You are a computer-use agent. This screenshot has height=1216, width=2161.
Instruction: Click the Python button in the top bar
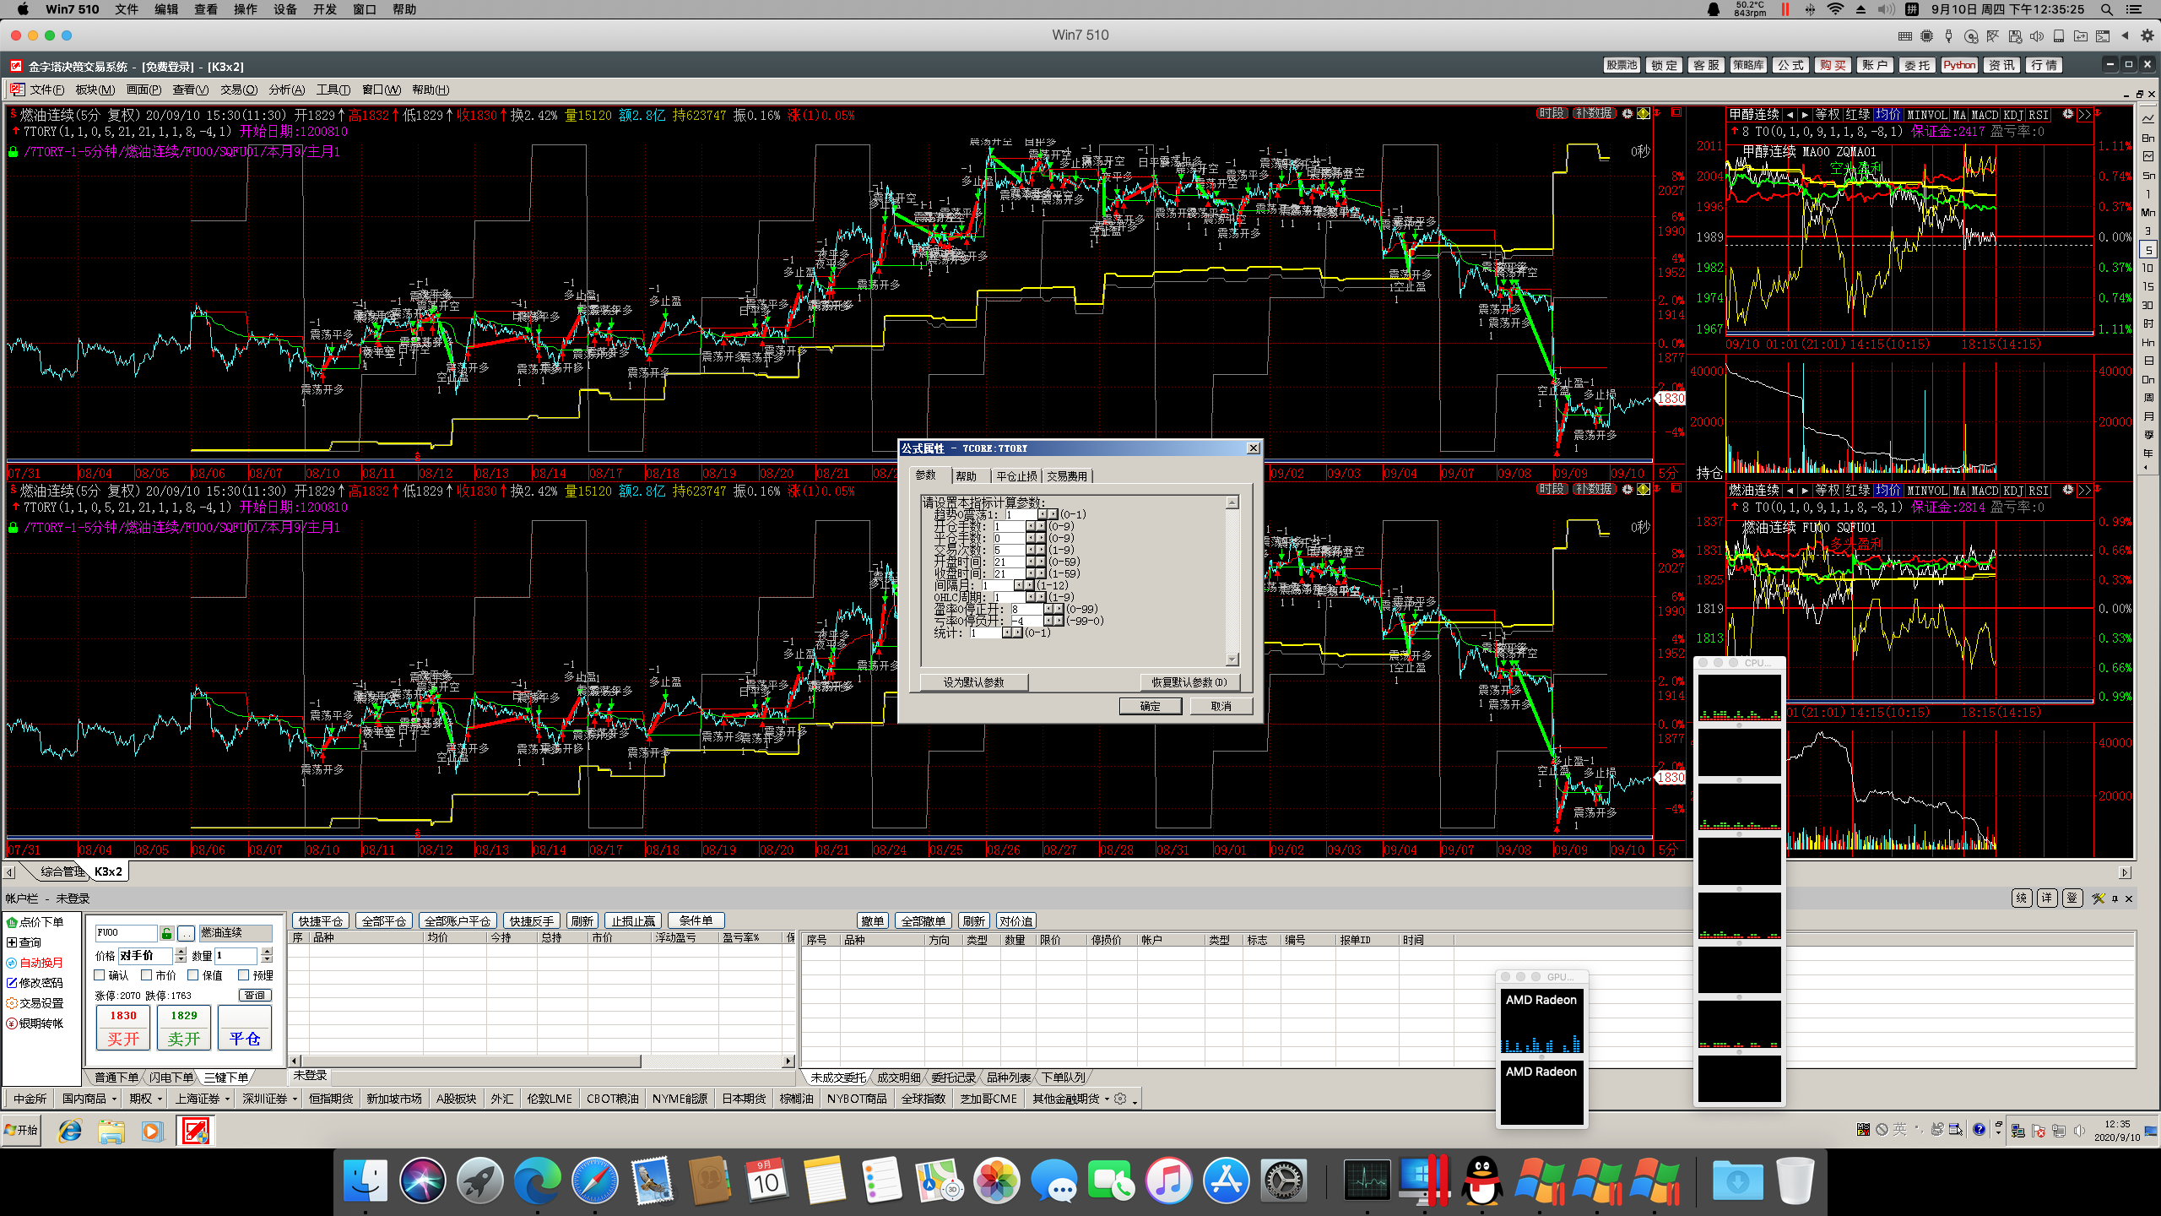pos(1958,65)
